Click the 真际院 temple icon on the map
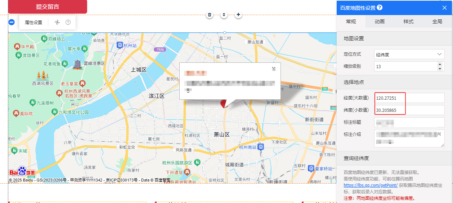The height and width of the screenshot is (203, 453). coord(16,113)
